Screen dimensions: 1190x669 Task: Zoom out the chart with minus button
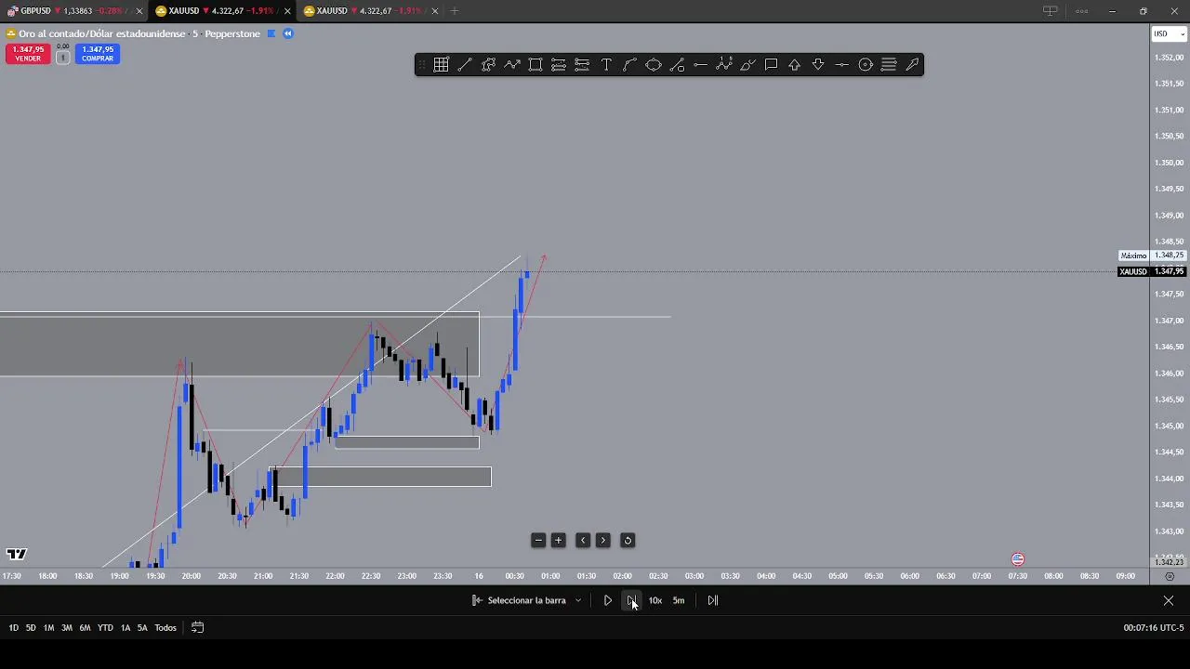(538, 540)
